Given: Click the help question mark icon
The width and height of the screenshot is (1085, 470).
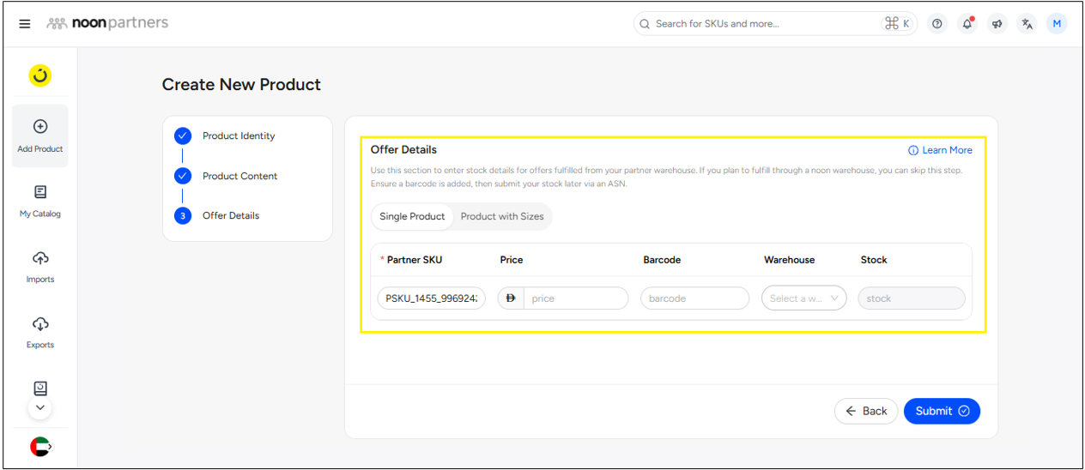Looking at the screenshot, I should coord(937,24).
